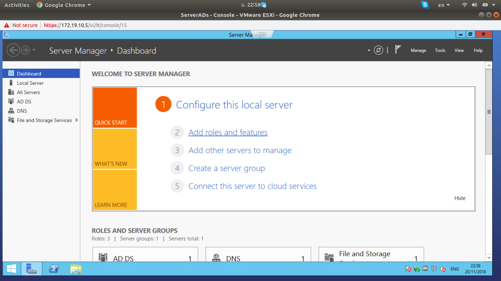Click the Wi-Fi icon in the top bar
501x281 pixels.
(x=464, y=5)
